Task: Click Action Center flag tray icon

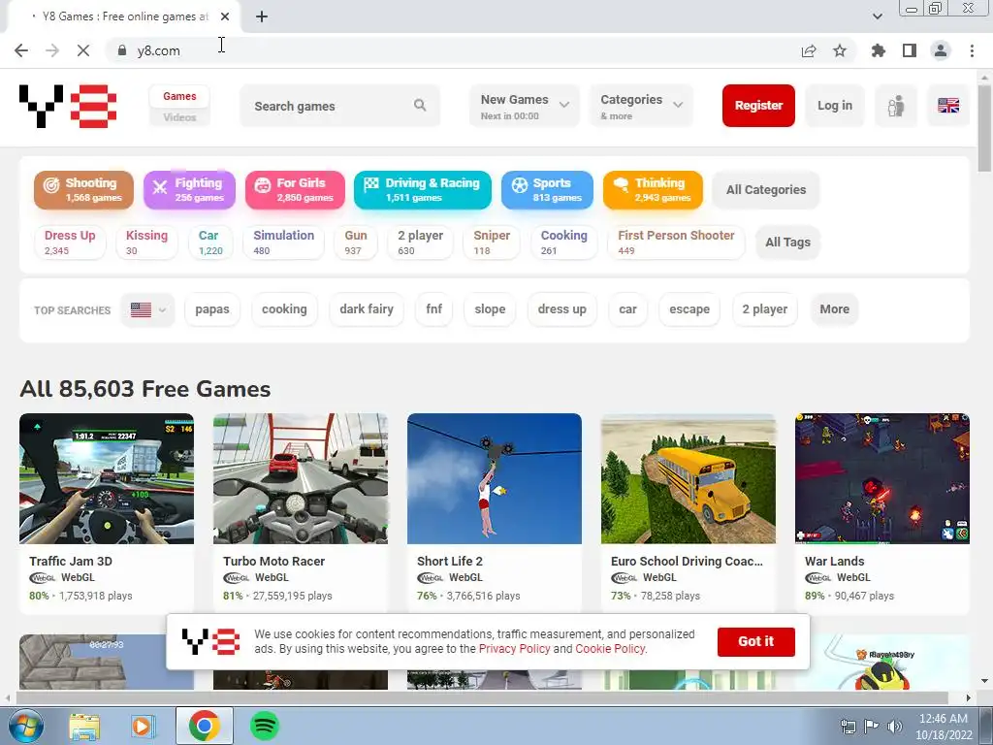Action: (872, 727)
